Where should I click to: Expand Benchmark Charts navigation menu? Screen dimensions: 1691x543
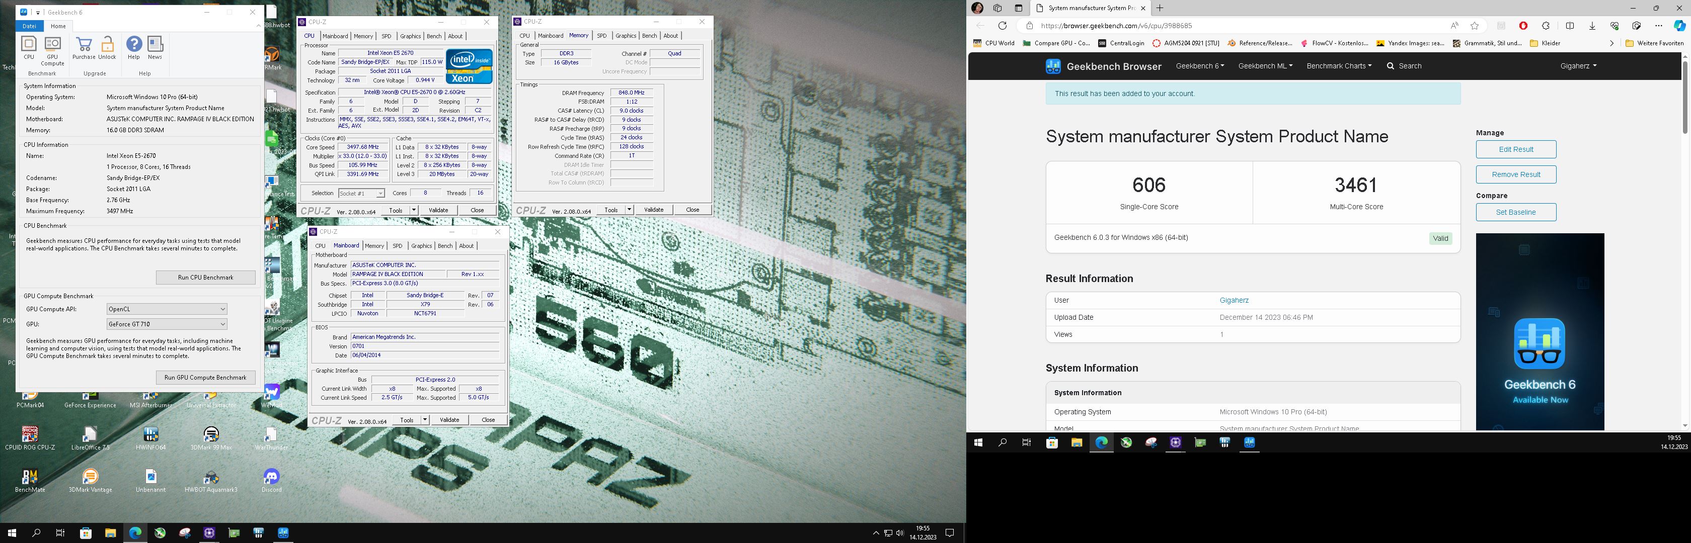[1339, 65]
